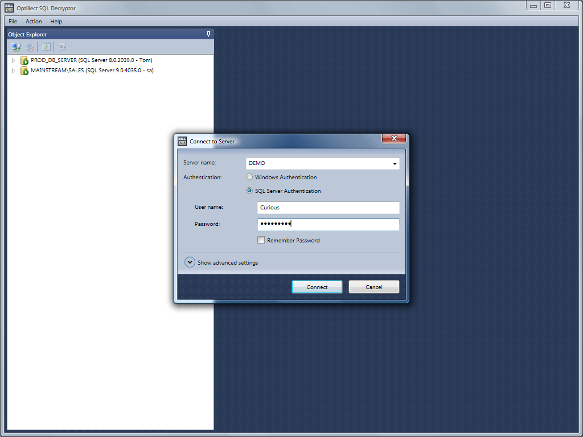
Task: Click the PROD_DB_SERVER database icon
Action: (24, 60)
